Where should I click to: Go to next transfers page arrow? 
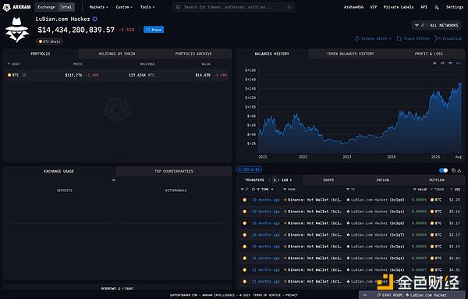291,180
